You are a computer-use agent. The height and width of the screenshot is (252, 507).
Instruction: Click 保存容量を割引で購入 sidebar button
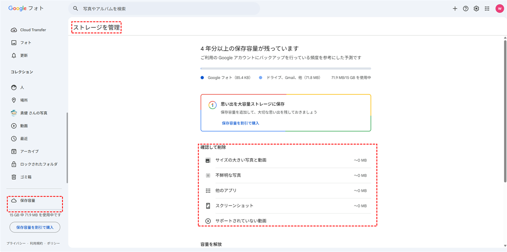point(35,227)
